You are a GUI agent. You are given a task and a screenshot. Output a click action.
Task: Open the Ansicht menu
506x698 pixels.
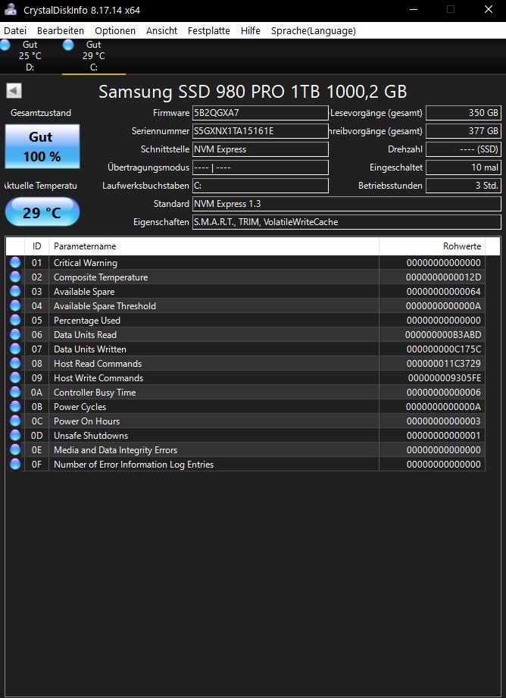coord(161,31)
